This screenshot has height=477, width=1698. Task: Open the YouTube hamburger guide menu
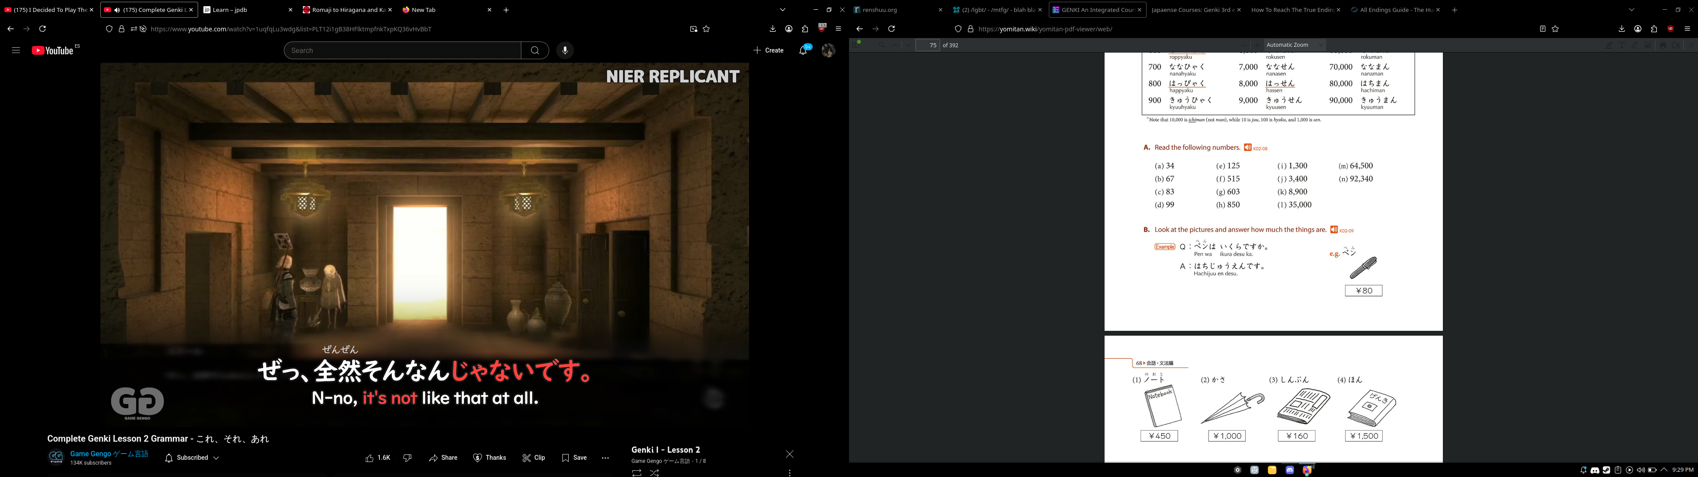(16, 50)
